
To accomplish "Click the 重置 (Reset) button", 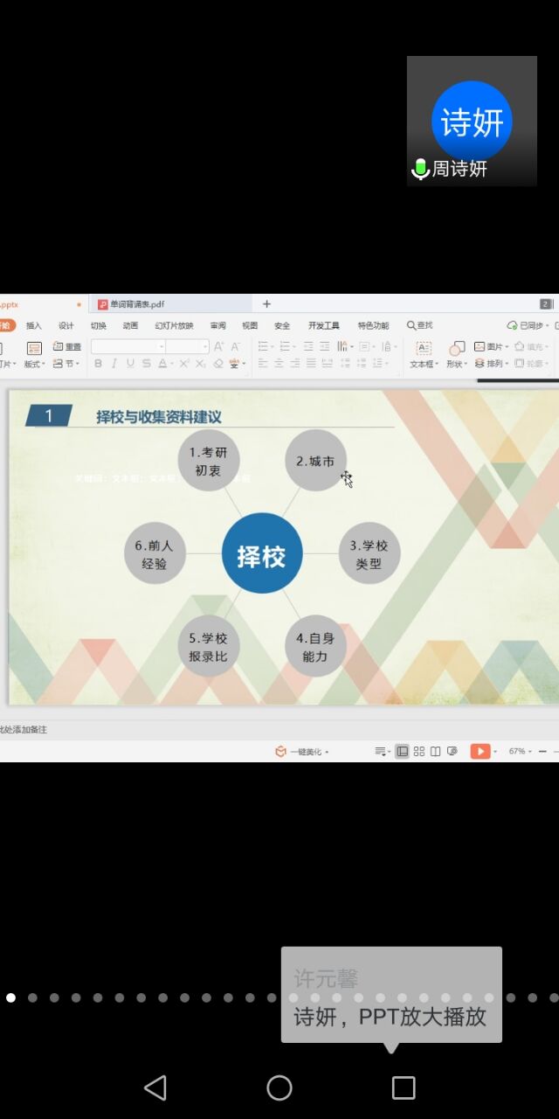I will [67, 346].
